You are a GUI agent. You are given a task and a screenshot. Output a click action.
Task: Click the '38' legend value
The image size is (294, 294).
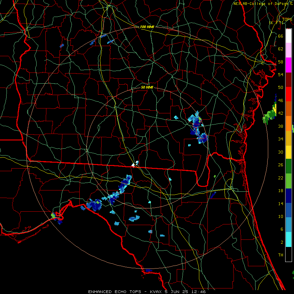(281, 126)
